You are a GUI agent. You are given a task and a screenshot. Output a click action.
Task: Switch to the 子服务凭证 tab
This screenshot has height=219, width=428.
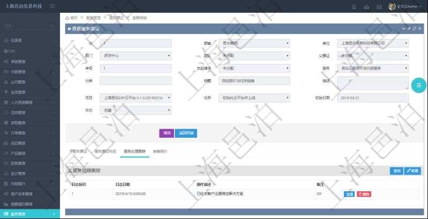click(78, 151)
